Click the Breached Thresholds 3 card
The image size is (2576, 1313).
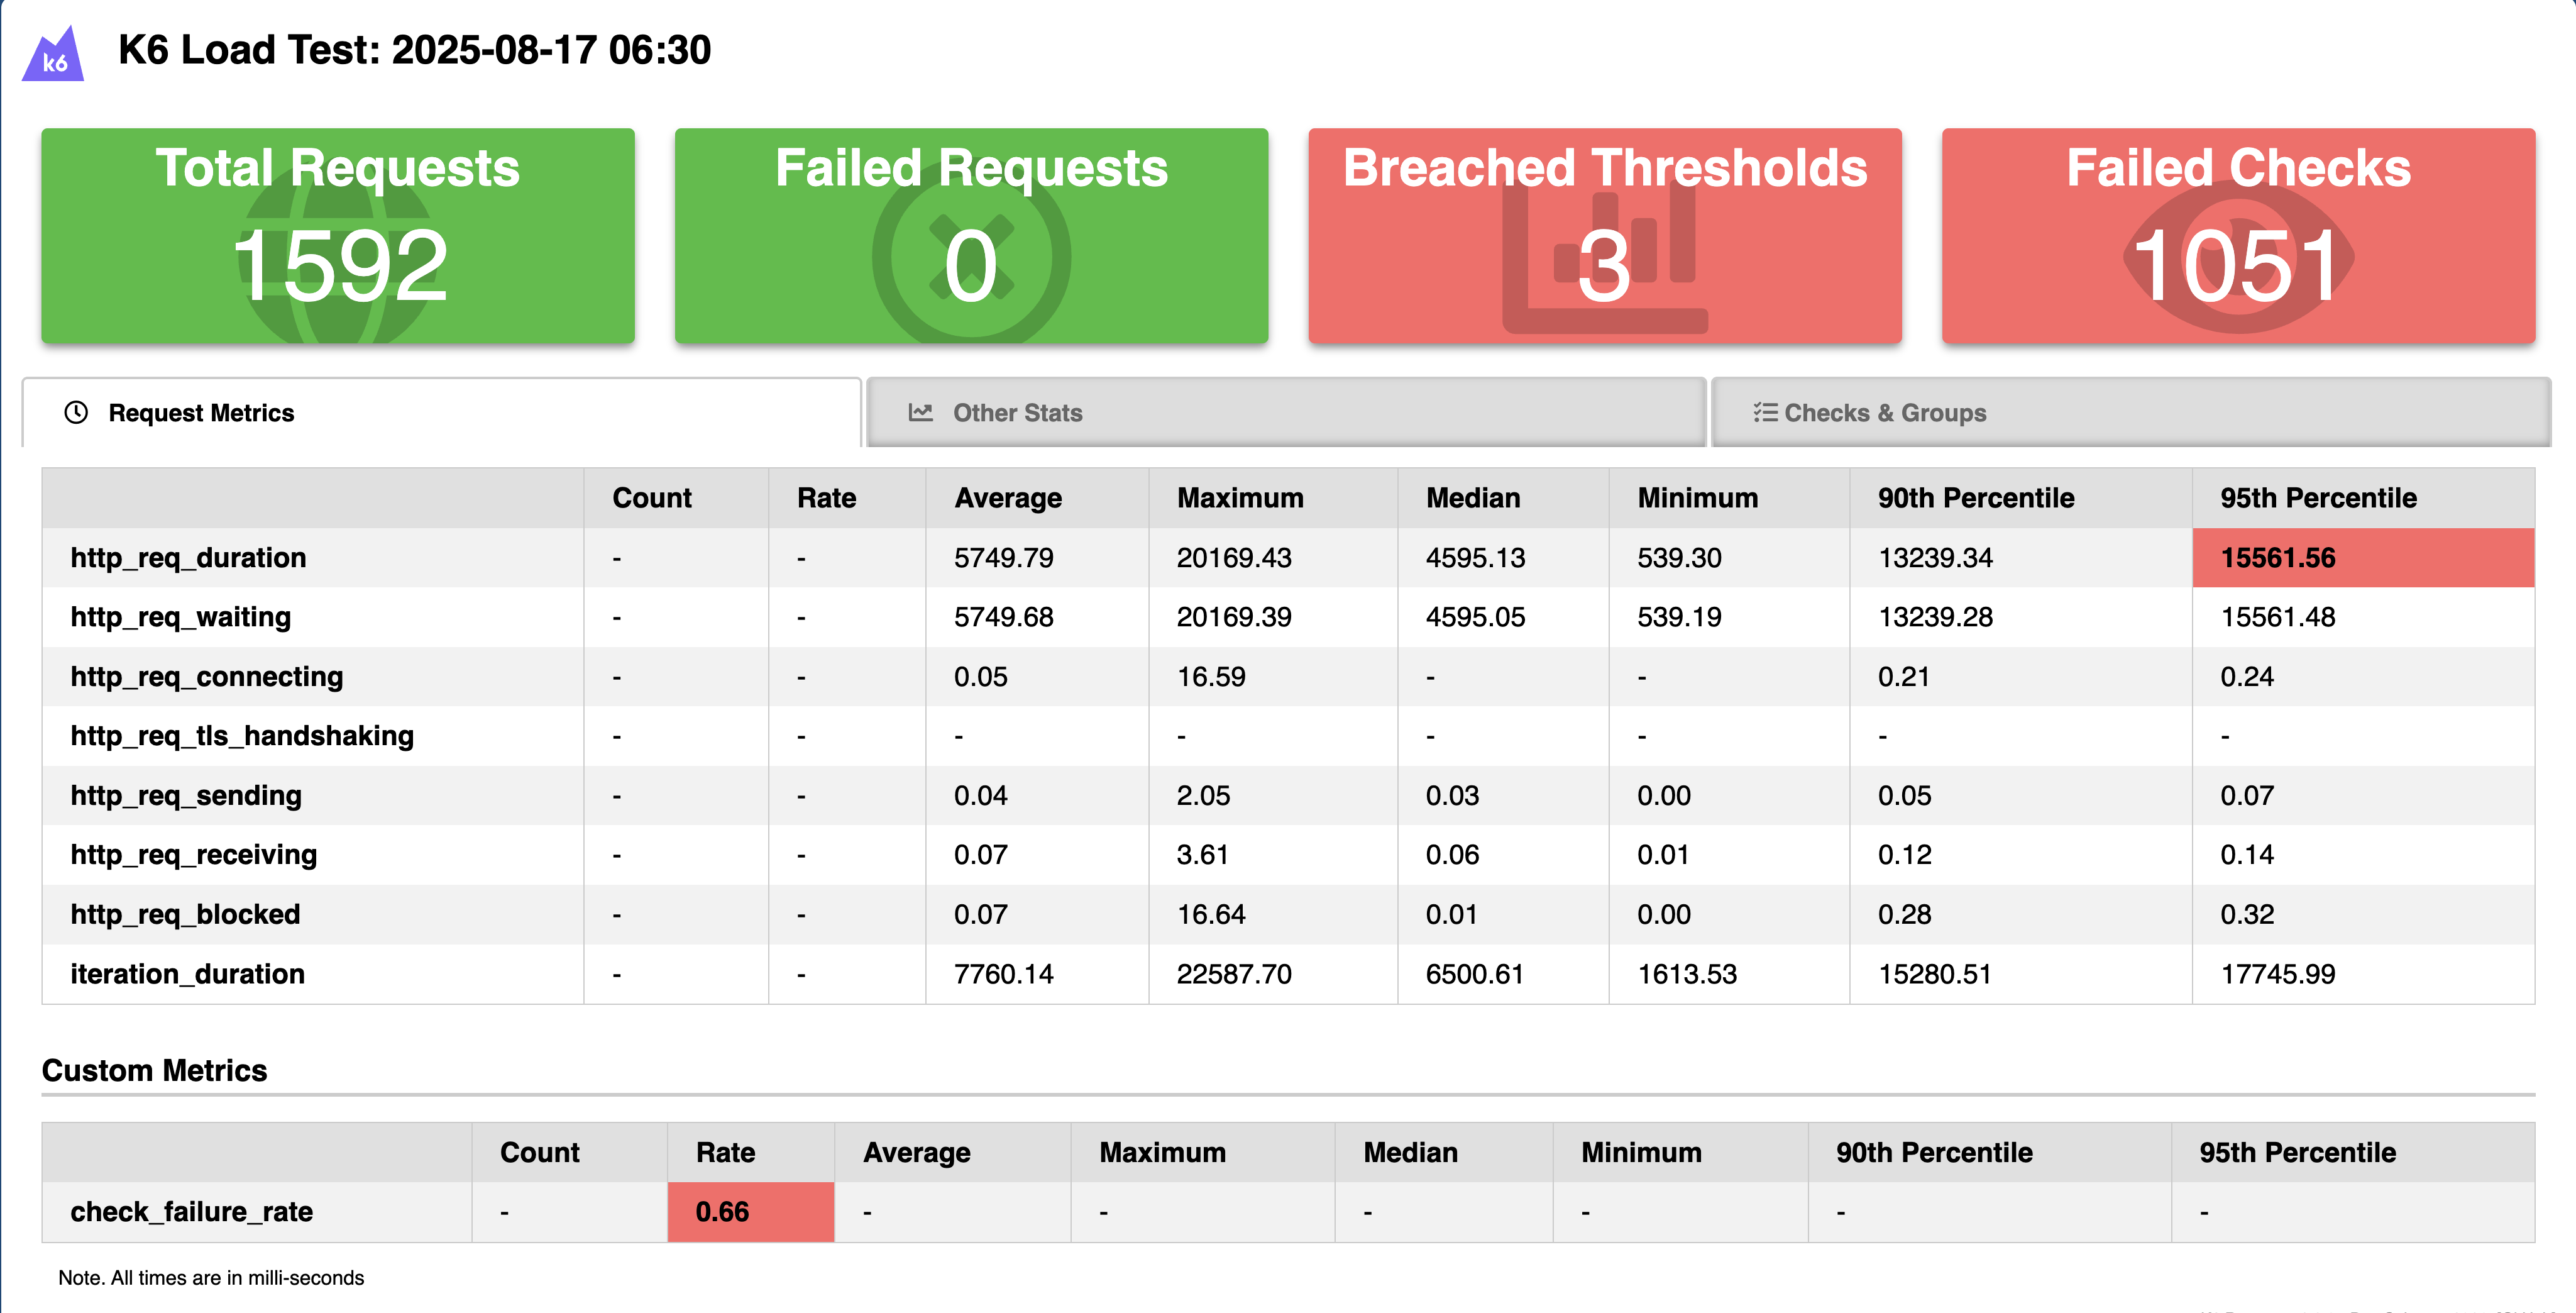tap(1605, 236)
